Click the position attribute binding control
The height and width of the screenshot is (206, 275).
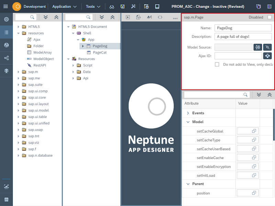coord(247,193)
